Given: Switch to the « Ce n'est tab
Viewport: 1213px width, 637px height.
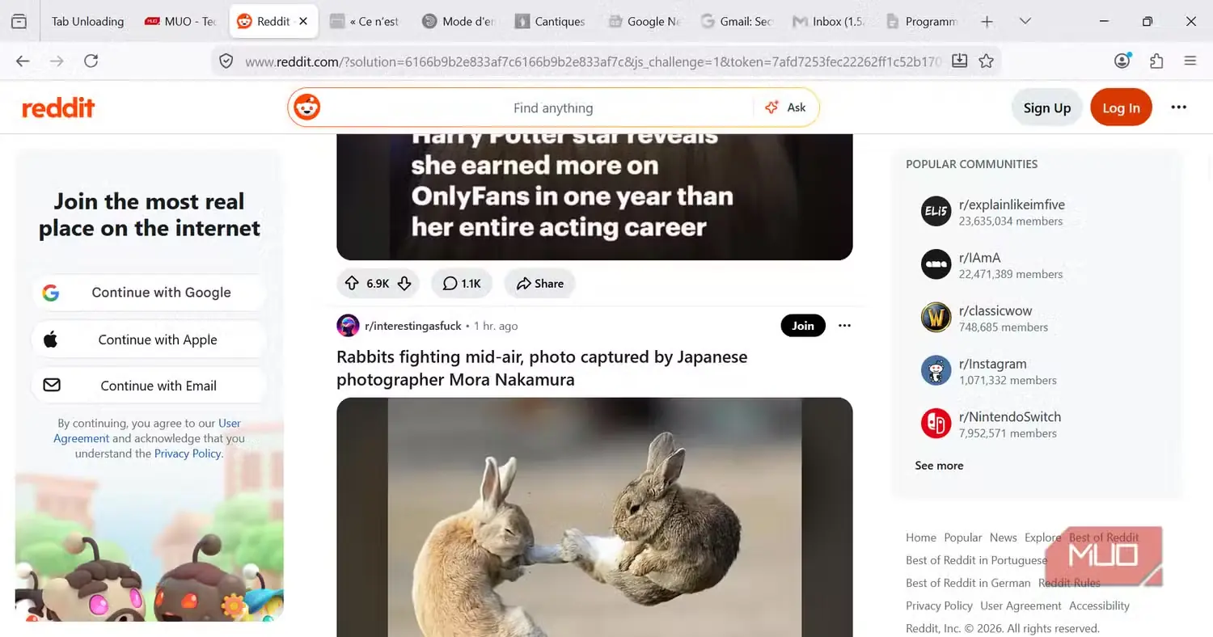Looking at the screenshot, I should [x=366, y=22].
